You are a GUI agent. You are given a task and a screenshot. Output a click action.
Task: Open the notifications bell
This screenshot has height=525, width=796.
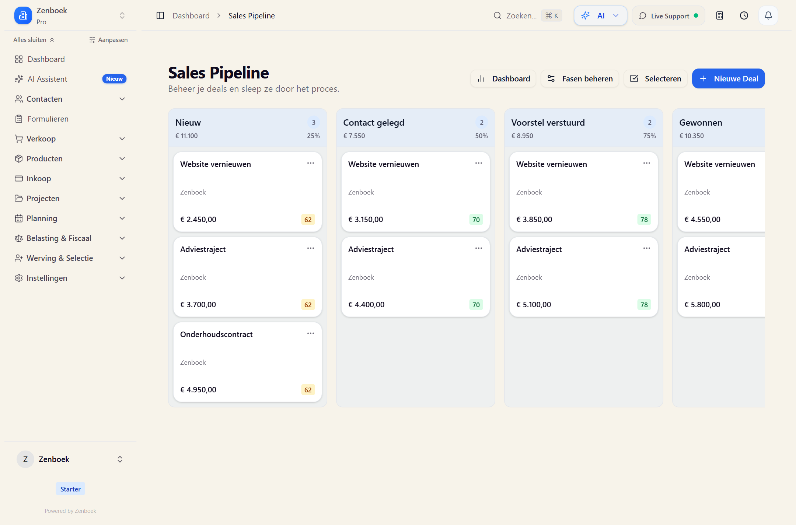(x=768, y=15)
